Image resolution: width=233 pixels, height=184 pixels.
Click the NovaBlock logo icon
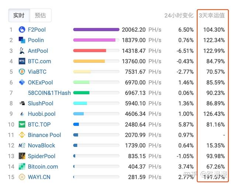point(22,145)
